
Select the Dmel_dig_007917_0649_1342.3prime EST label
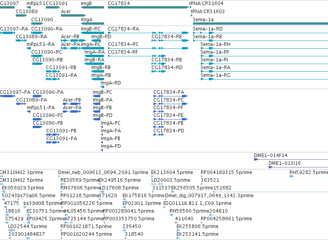(x=209, y=196)
